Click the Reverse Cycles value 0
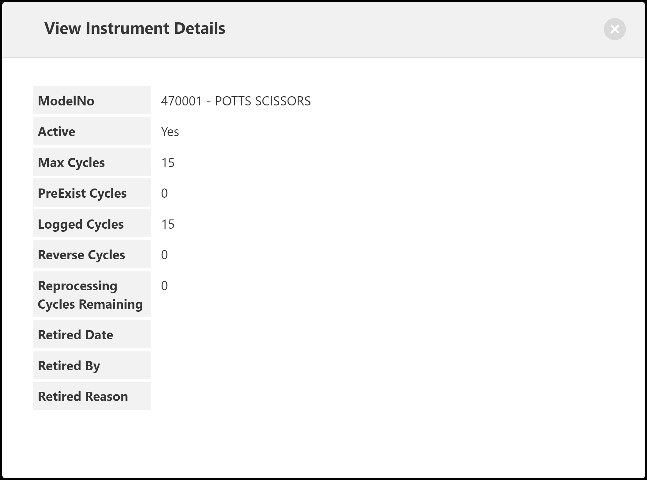The image size is (647, 480). (x=164, y=255)
